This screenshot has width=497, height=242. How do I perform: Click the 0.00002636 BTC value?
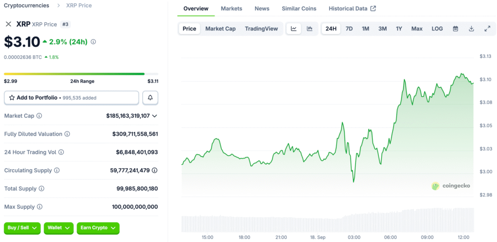[x=23, y=57]
